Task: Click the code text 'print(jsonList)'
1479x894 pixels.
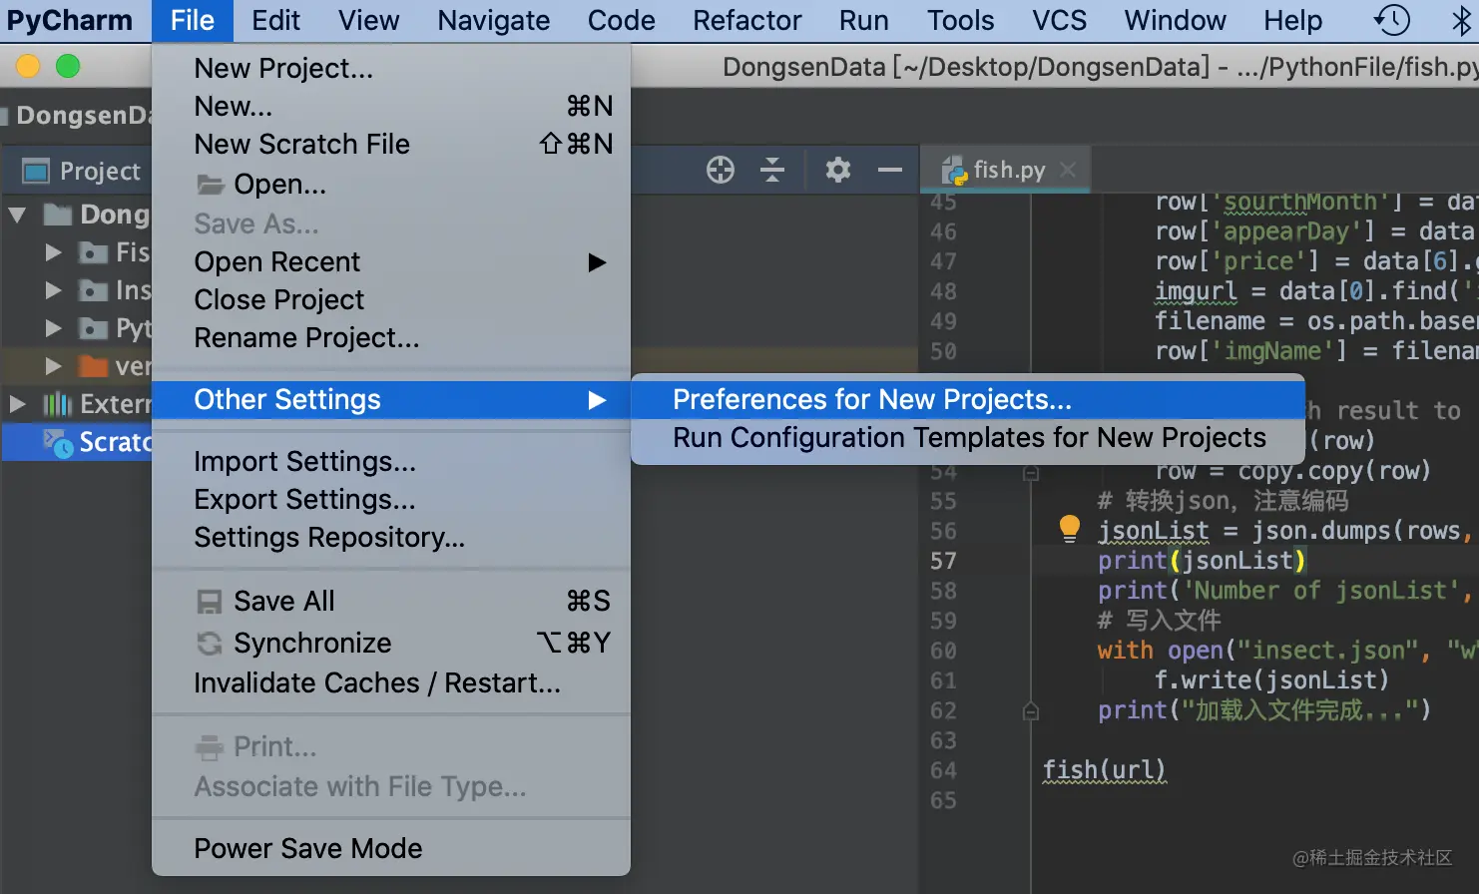Action: 1202,561
